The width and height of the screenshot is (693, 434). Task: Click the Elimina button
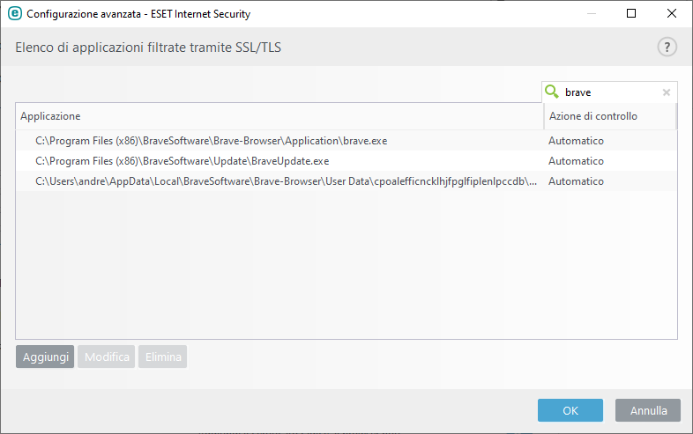pyautogui.click(x=163, y=357)
